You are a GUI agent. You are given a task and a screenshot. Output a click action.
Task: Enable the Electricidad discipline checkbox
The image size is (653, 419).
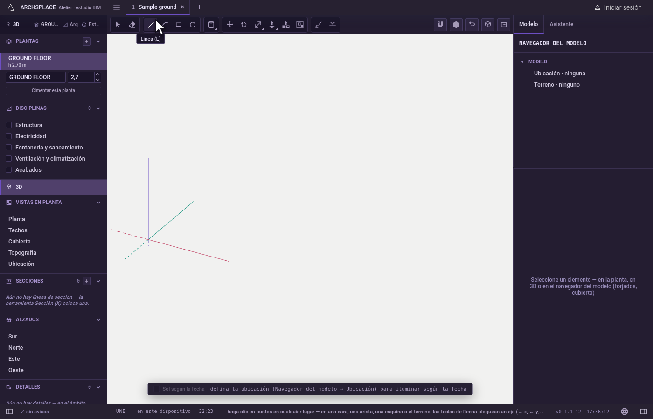(x=8, y=136)
